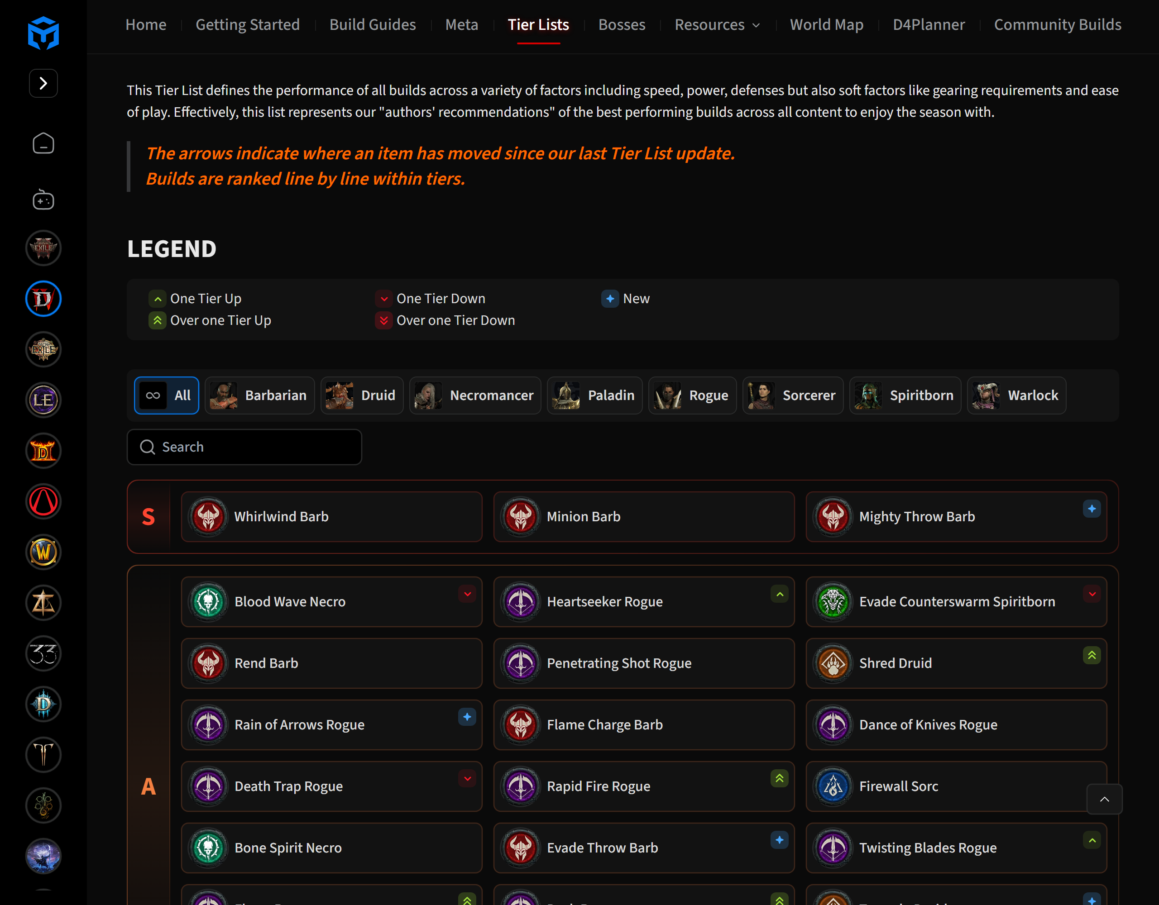Open the game controller icon in sidebar
Viewport: 1159px width, 905px height.
click(x=43, y=200)
